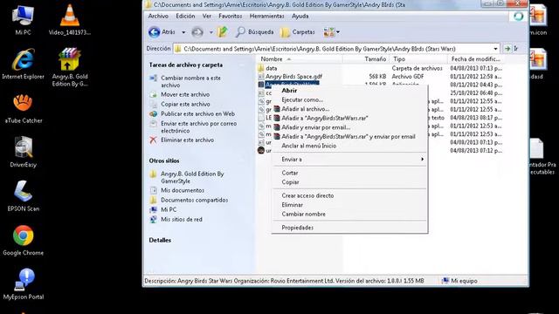559x314 pixels.
Task: Go up one folder level
Action: pos(223,32)
